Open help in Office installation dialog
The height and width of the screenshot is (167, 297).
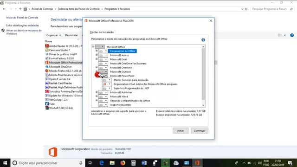[203, 40]
